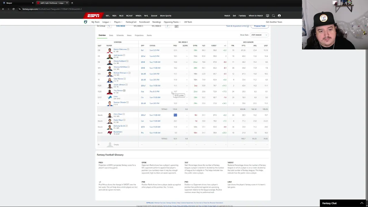Click the Buccaneers team logo
This screenshot has width=368, height=207.
point(110,133)
